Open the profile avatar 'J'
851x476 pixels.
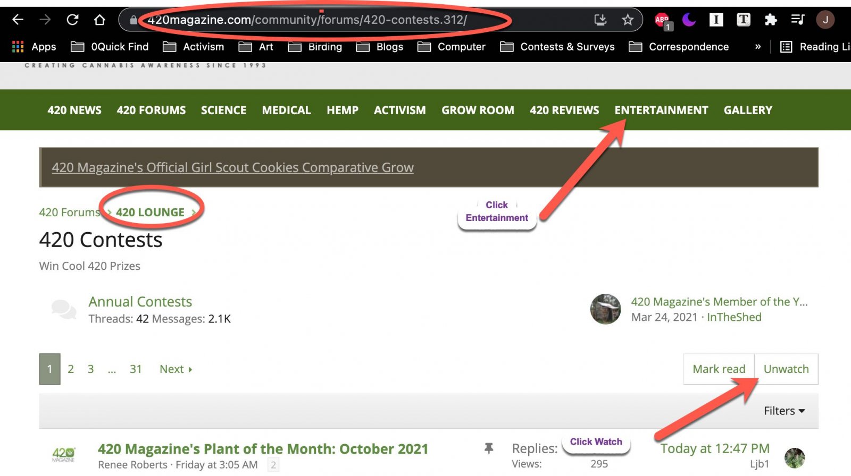pos(825,20)
